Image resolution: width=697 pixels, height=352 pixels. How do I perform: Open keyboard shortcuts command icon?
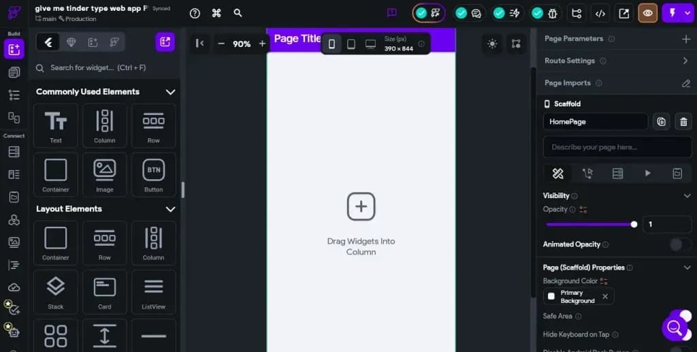pos(216,14)
